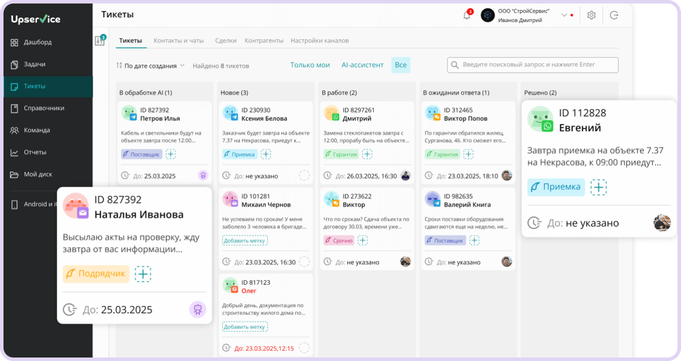681x361 pixels.
Task: Open settings via the gear icon
Action: tap(591, 15)
